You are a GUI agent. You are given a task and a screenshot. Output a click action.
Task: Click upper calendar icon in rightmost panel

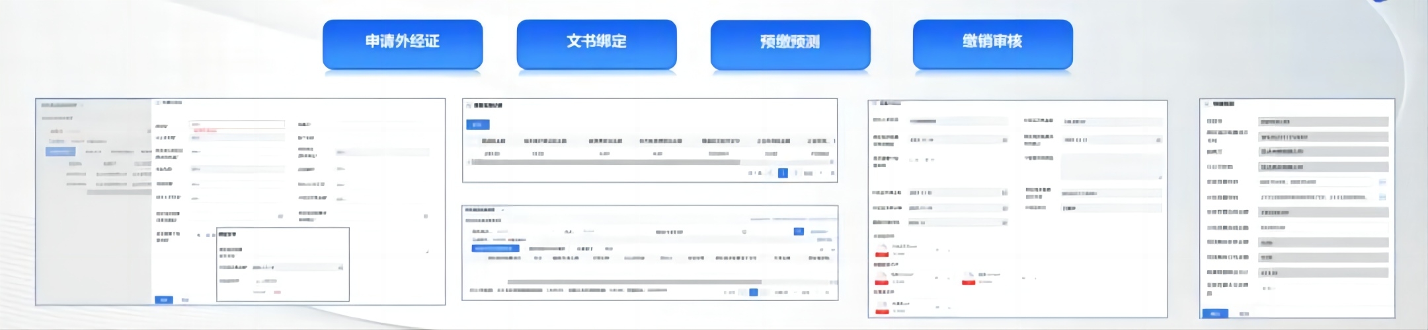pyautogui.click(x=1382, y=182)
